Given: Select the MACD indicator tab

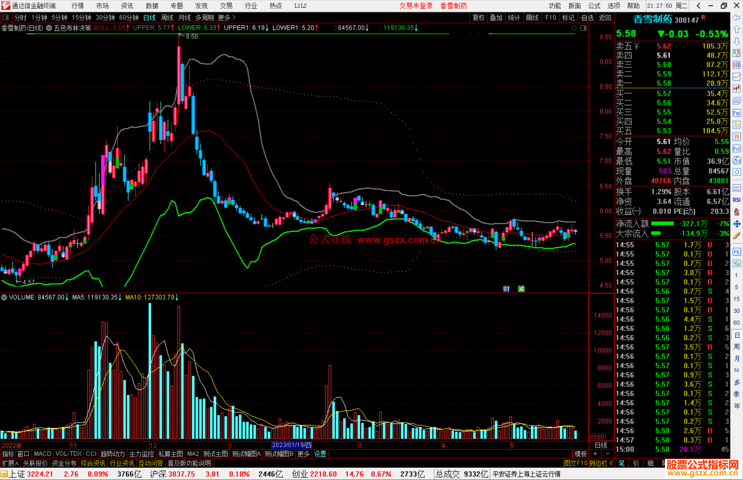Looking at the screenshot, I should tap(43, 454).
